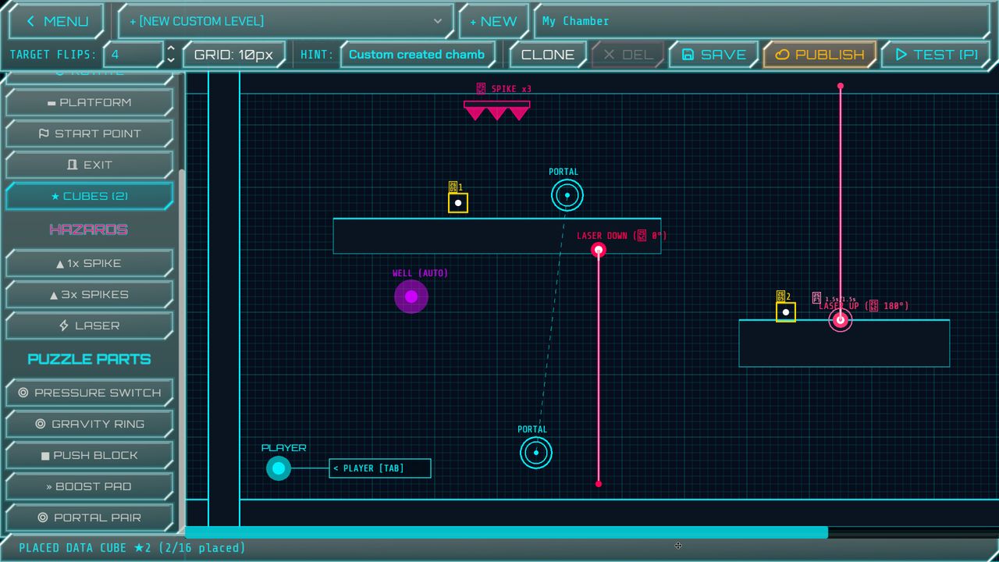Choose the Boost Pad puzzle part
Viewport: 999px width, 562px height.
coord(89,486)
